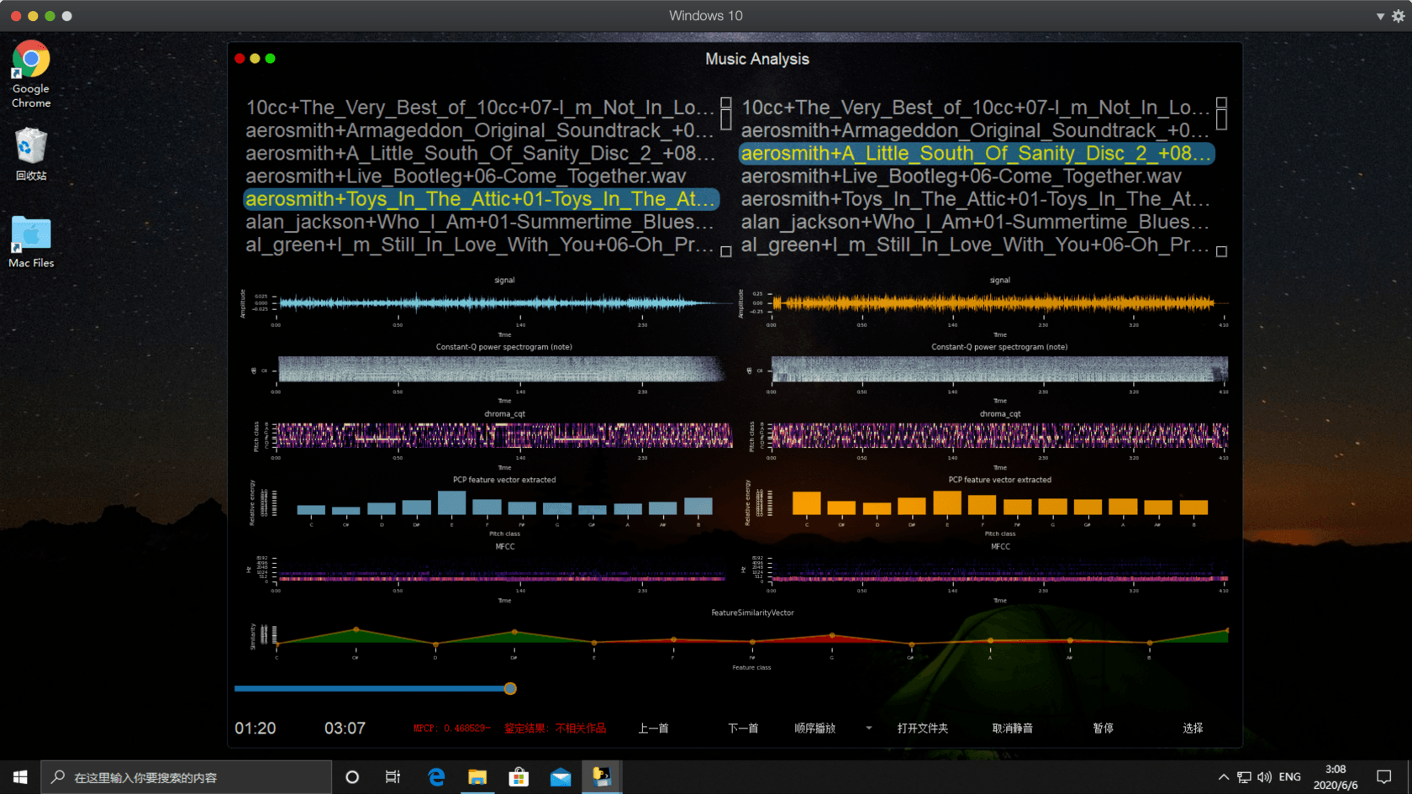Select left list aerosmith Armageddon track
Screen dimensions: 1412x794
pos(480,130)
